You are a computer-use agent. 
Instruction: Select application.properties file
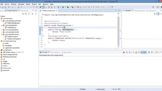point(12,48)
